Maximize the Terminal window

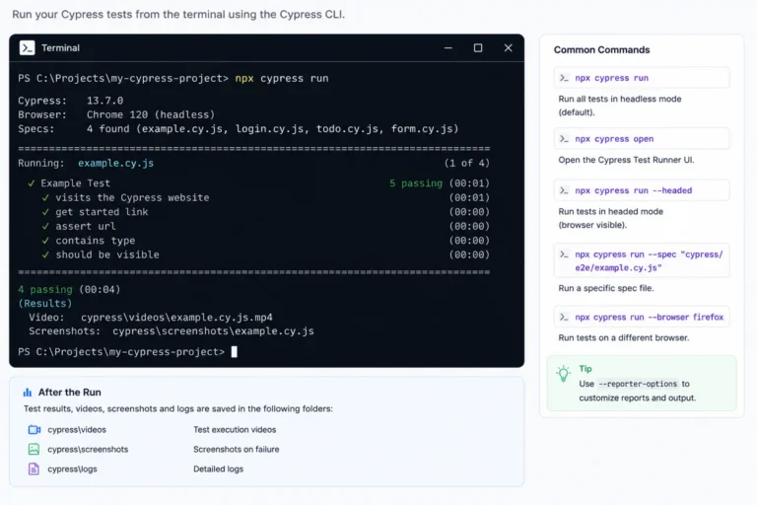(478, 48)
